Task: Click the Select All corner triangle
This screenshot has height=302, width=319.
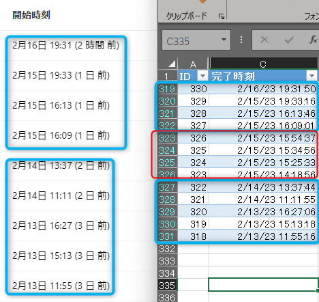Action: pyautogui.click(x=172, y=64)
